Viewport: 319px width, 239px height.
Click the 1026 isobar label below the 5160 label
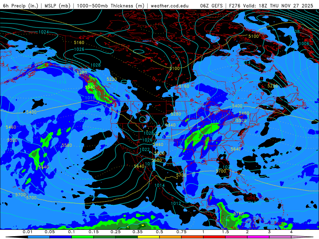(79, 49)
